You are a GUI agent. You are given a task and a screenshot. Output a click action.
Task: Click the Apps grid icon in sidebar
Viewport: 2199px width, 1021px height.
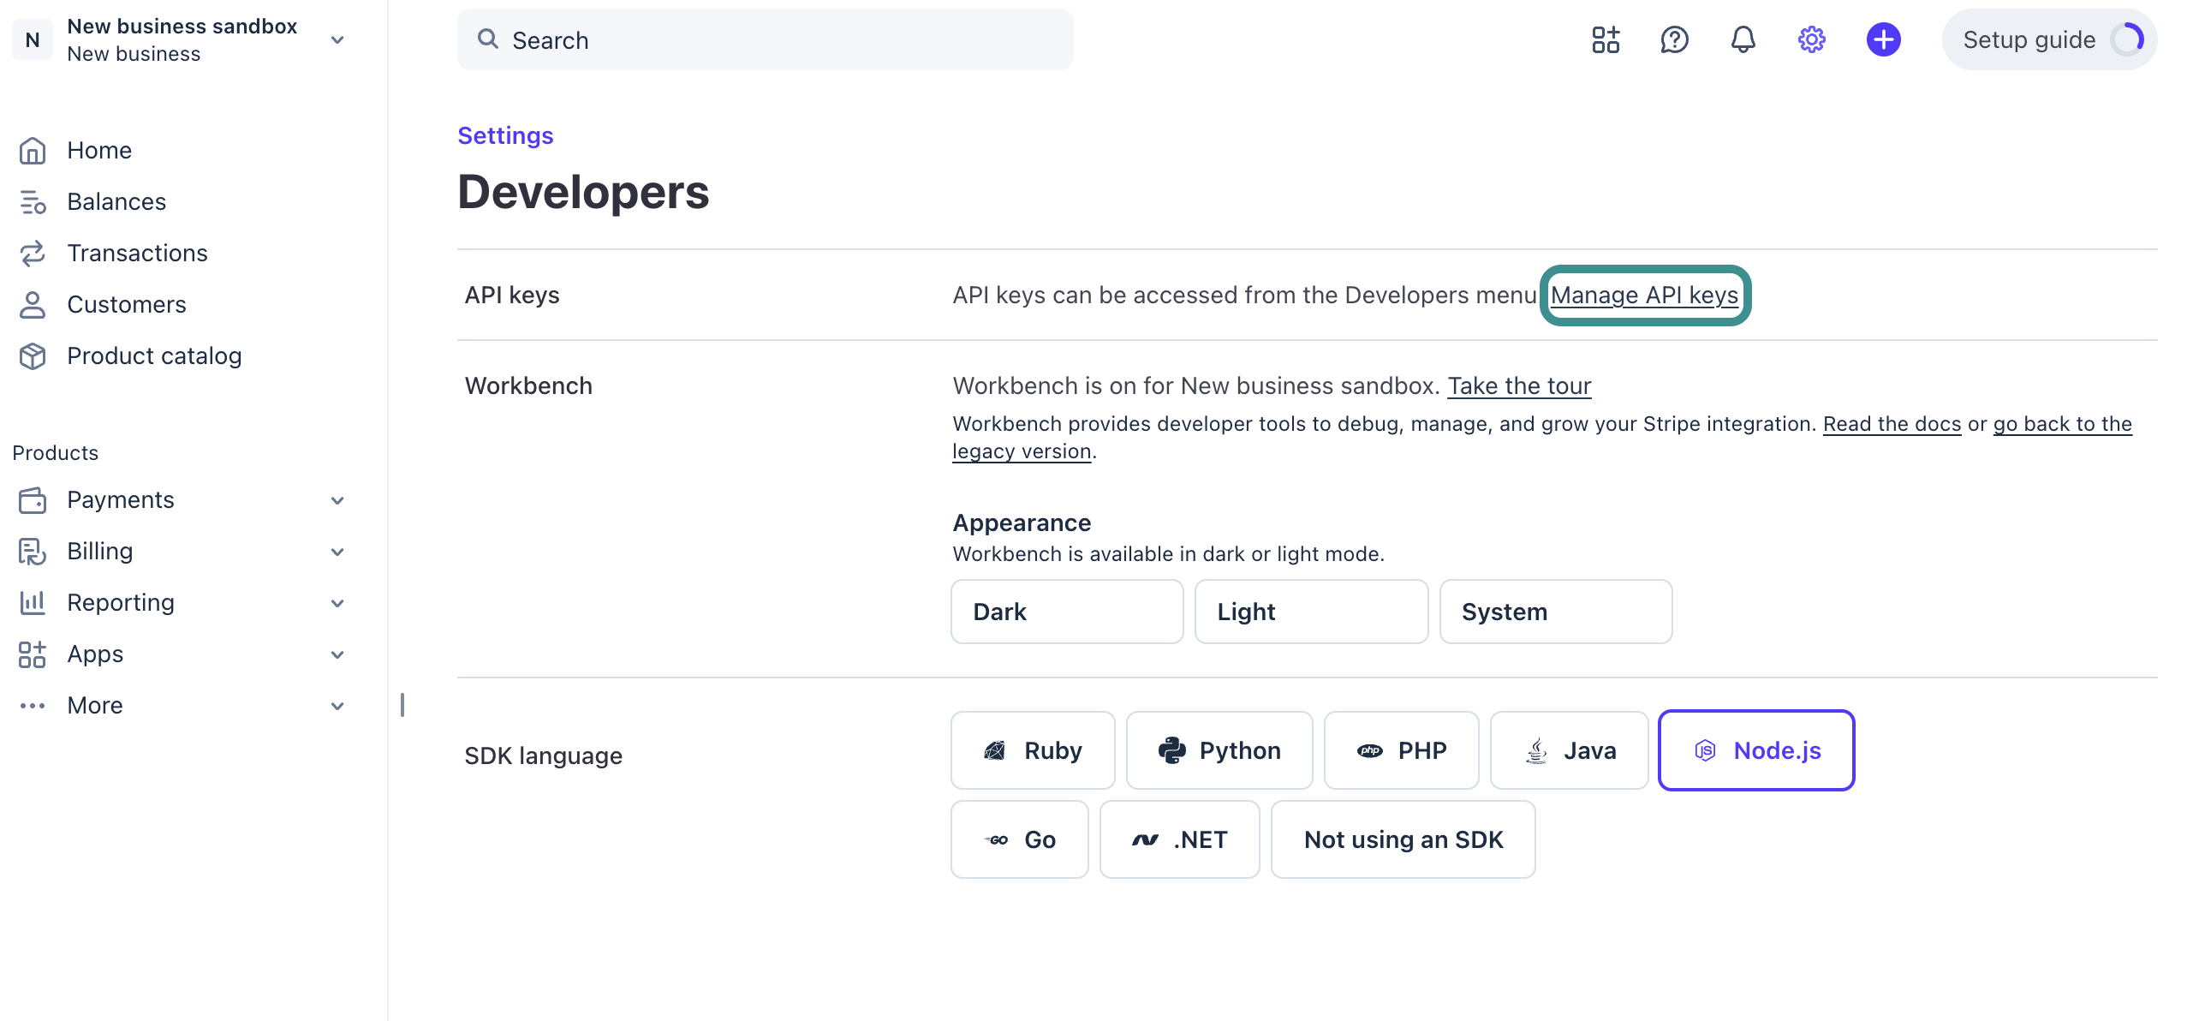[33, 654]
